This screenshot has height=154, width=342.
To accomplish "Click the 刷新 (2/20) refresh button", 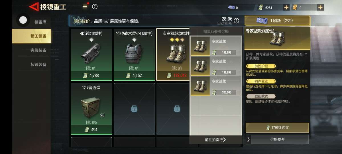I will tap(277, 21).
